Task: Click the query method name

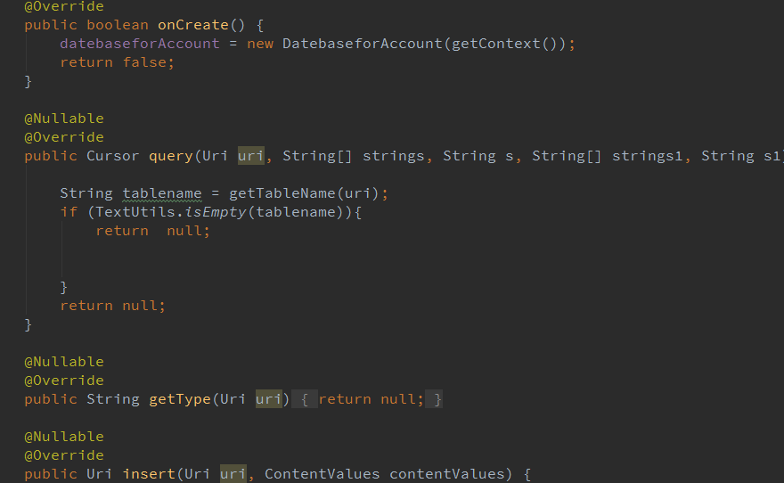Action: [x=171, y=156]
